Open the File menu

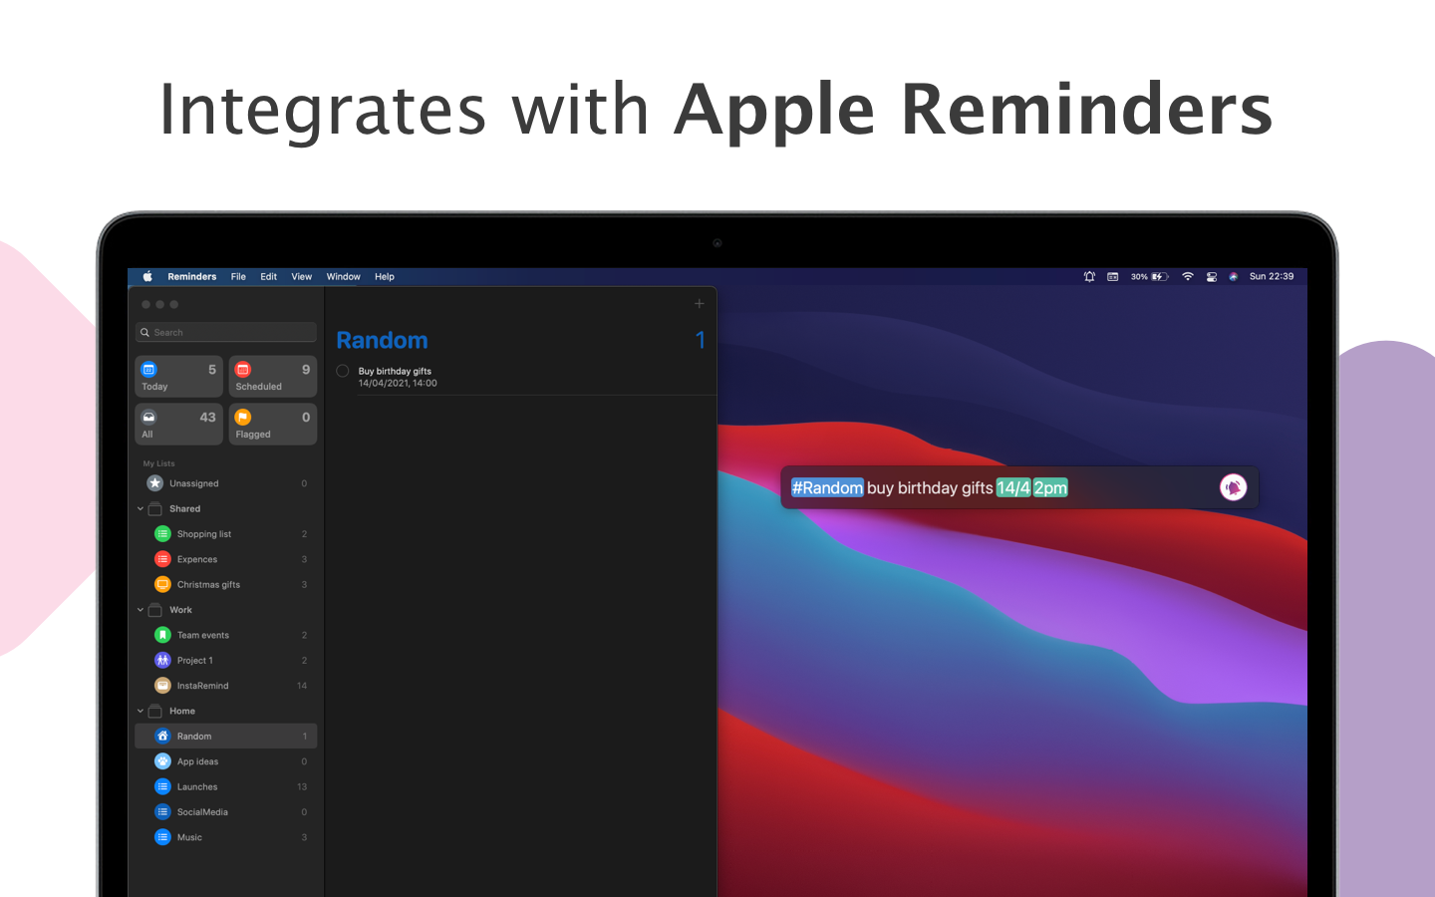[238, 277]
